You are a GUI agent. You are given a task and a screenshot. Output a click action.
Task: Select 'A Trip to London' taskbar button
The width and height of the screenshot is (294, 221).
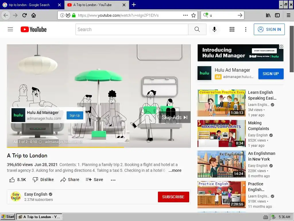[x=39, y=217]
